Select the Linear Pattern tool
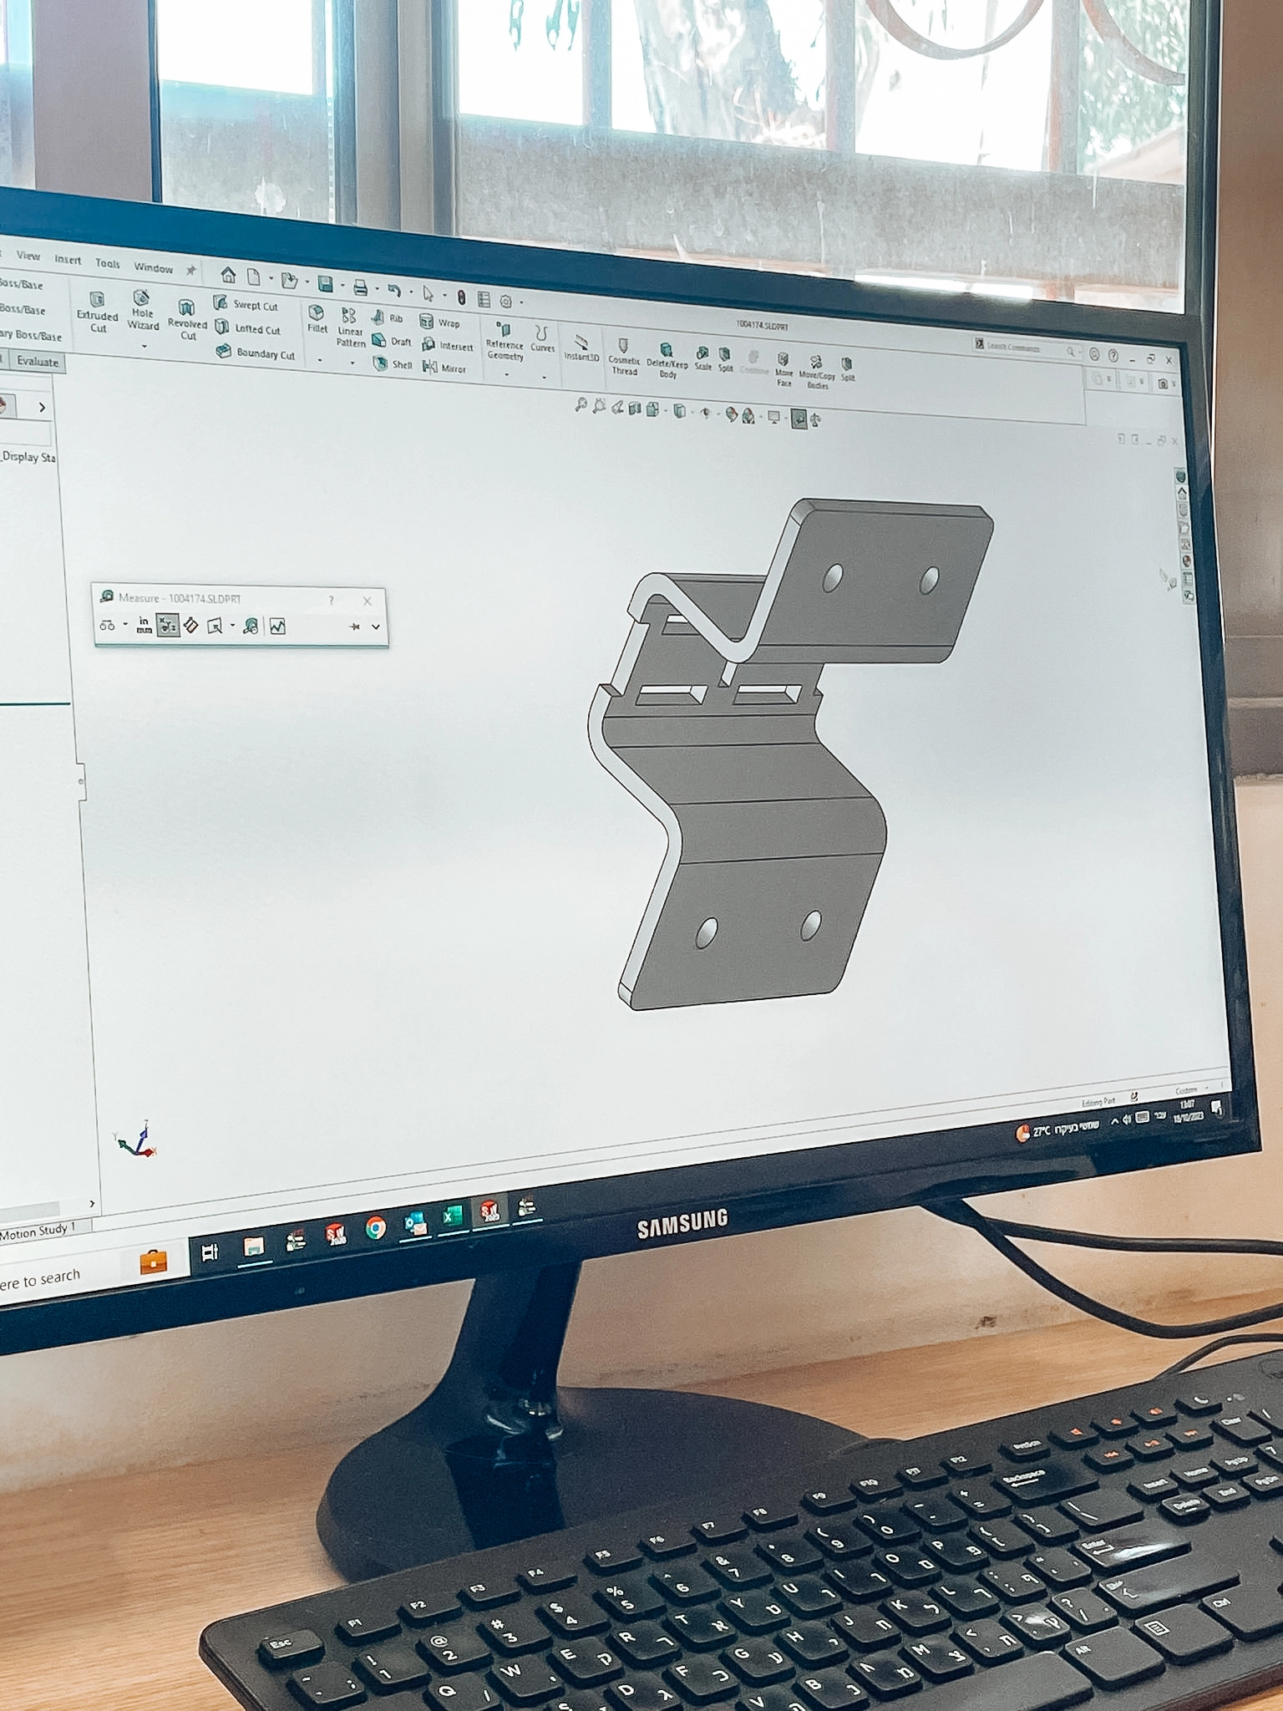The image size is (1283, 1711). point(350,327)
